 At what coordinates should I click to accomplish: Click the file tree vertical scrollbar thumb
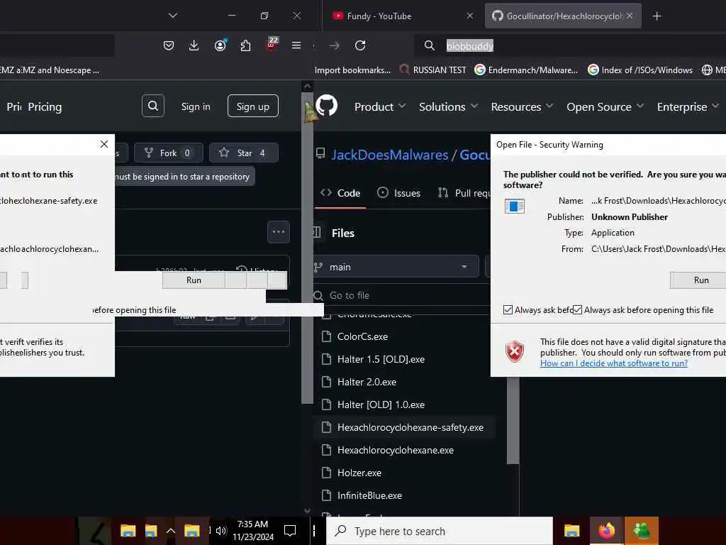coord(513,419)
